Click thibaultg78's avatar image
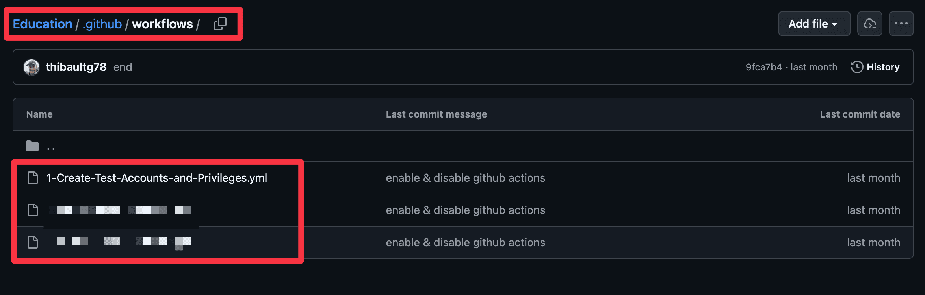The image size is (925, 295). (x=32, y=67)
